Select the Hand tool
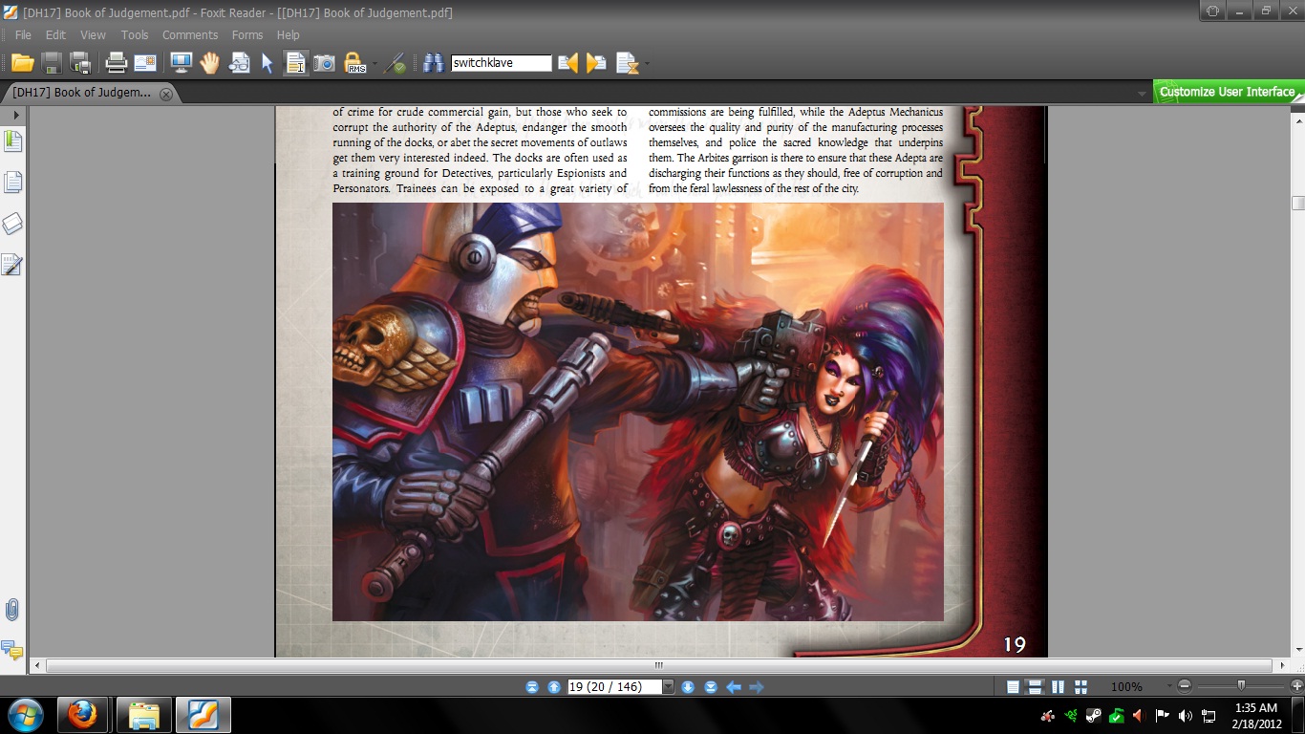This screenshot has width=1305, height=734. click(x=210, y=63)
